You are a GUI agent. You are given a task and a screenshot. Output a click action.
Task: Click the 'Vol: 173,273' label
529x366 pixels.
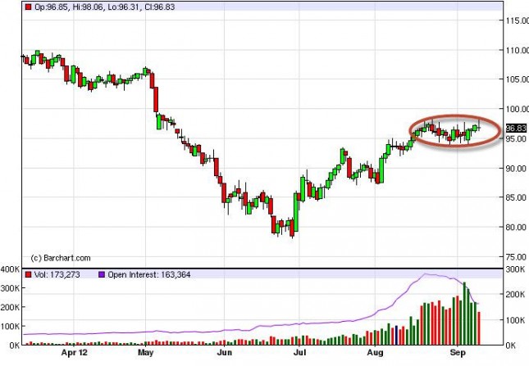pos(57,275)
